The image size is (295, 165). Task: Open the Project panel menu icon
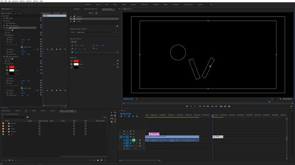76,111
